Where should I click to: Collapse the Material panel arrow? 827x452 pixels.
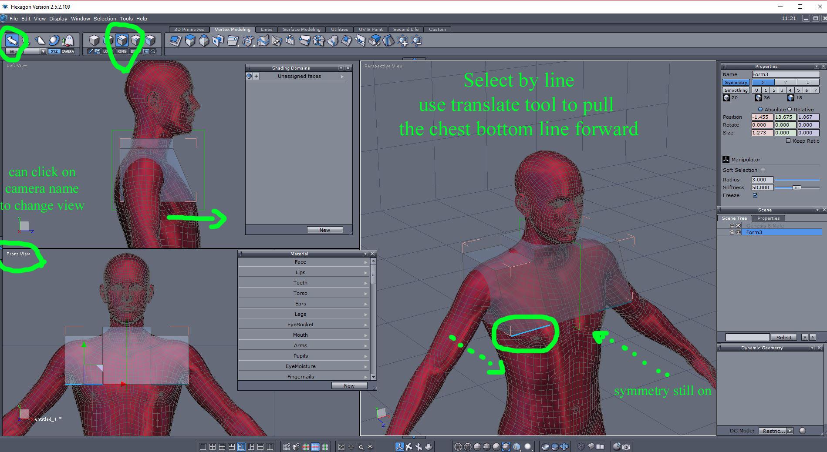tap(365, 254)
